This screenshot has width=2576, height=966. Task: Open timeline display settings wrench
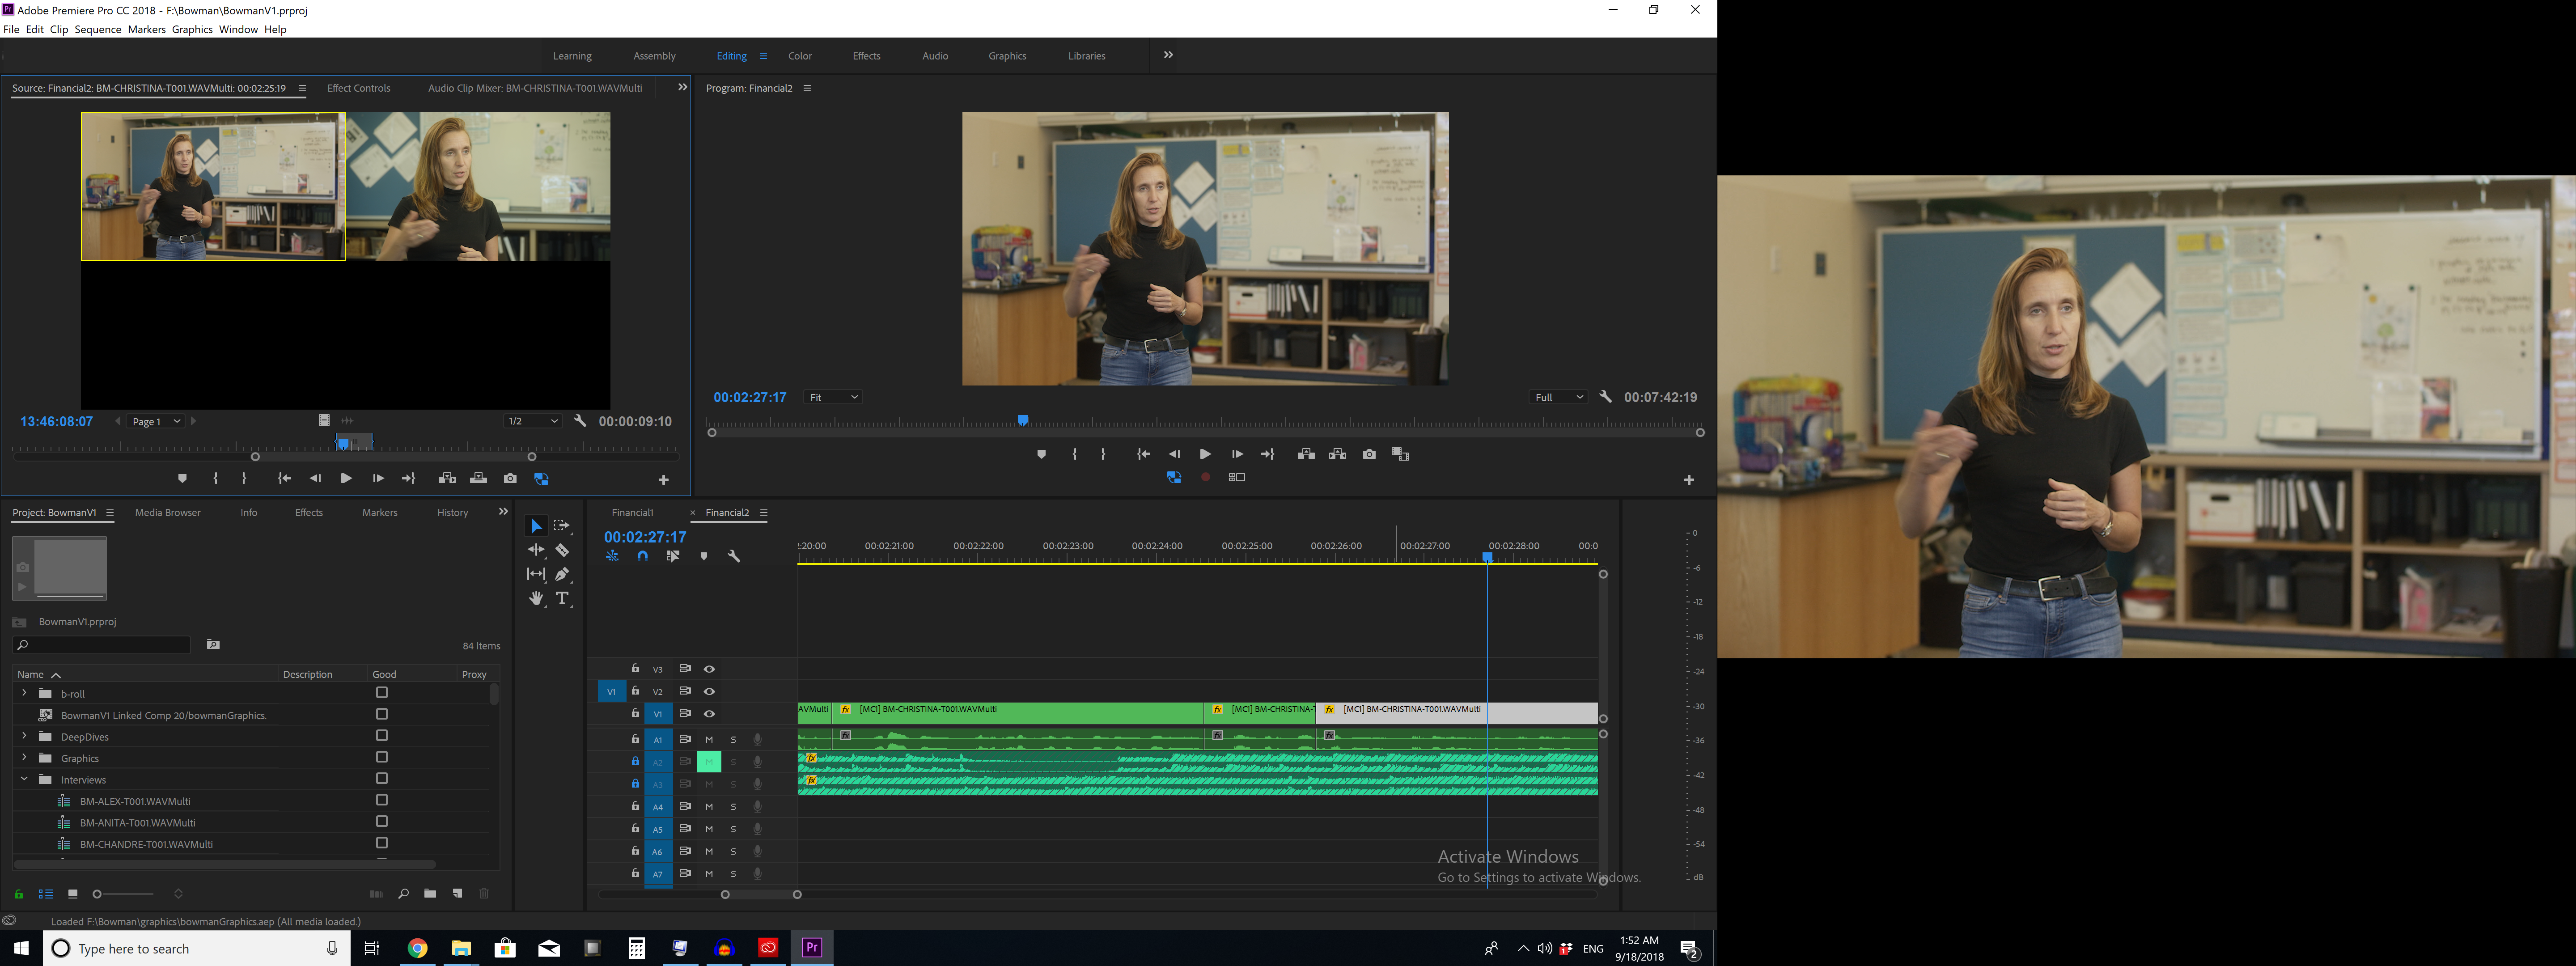734,556
